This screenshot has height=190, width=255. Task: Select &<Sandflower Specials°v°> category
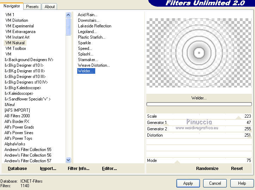28,99
